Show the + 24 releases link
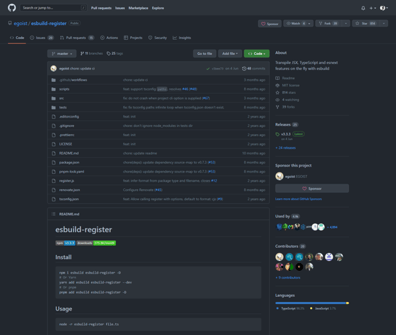Image resolution: width=396 pixels, height=335 pixels. point(285,147)
